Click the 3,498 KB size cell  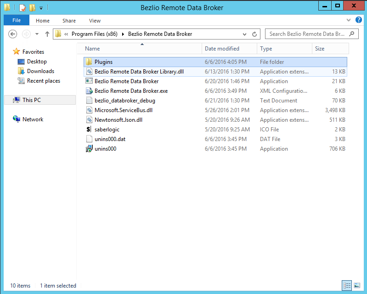[x=335, y=110]
